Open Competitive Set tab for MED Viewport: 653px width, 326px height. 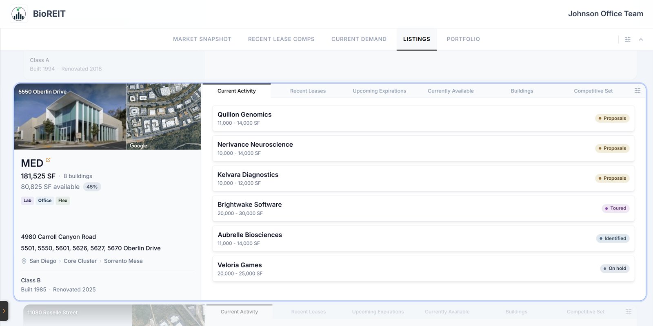[x=593, y=91]
